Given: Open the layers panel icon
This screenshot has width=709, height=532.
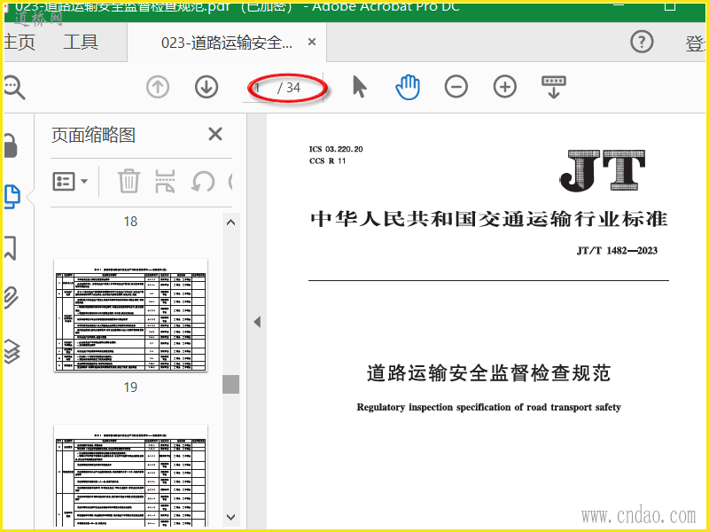Looking at the screenshot, I should tap(12, 351).
